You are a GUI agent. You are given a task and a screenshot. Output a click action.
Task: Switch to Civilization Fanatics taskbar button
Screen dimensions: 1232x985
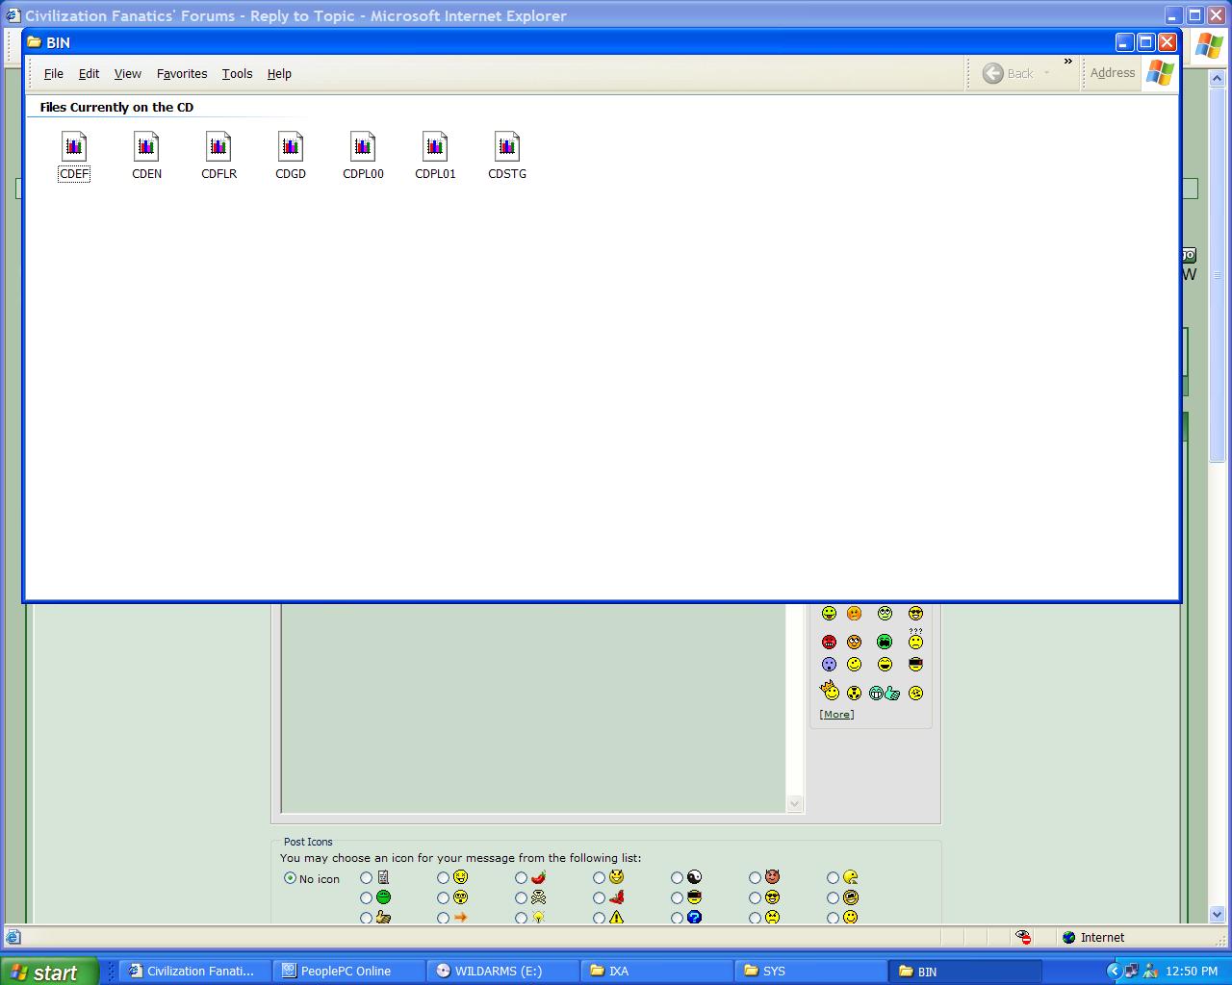[x=194, y=972]
